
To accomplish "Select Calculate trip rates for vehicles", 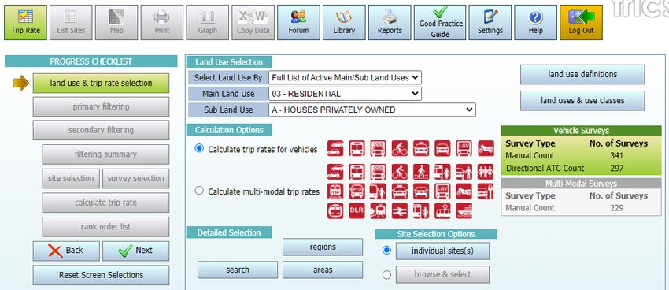I will click(199, 148).
